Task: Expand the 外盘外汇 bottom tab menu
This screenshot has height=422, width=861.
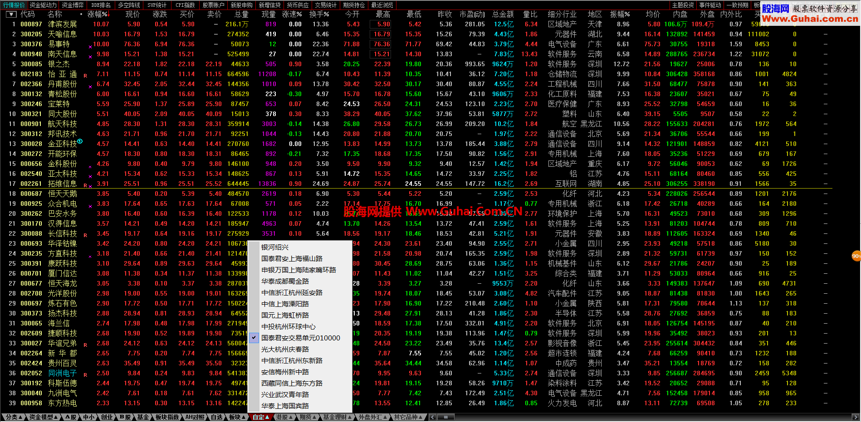Action: click(372, 417)
